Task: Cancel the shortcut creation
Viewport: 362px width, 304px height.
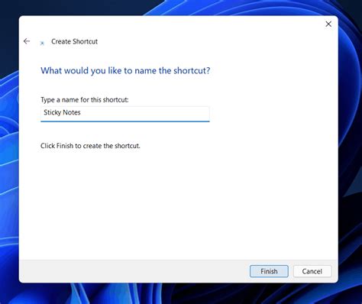Action: (312, 271)
